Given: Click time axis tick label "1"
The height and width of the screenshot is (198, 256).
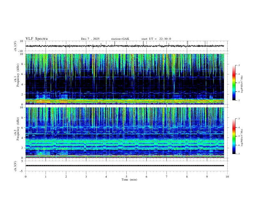Looking at the screenshot, I should pos(46,177).
